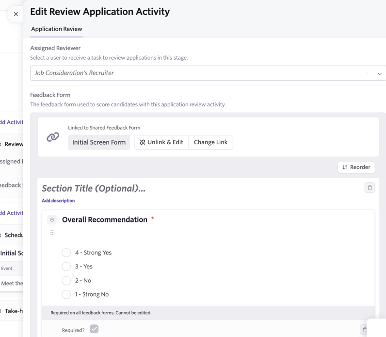The image size is (386, 337).
Task: Open the Assigned Reviewer dropdown arrow
Action: (x=380, y=73)
